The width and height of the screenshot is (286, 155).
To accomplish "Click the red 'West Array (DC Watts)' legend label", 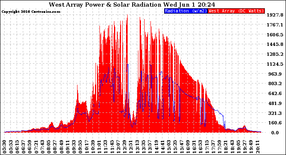I will pos(236,11).
